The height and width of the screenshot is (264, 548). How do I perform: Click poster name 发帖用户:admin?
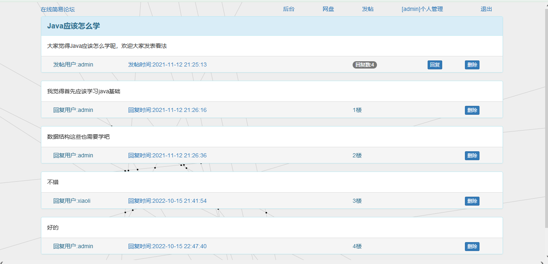point(73,65)
